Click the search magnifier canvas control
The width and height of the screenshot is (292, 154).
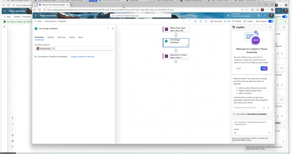(13, 147)
